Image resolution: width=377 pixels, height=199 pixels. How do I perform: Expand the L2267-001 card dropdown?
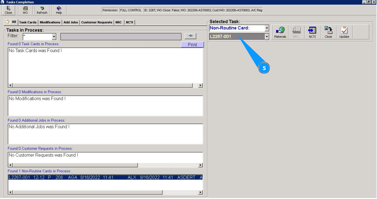click(x=267, y=37)
